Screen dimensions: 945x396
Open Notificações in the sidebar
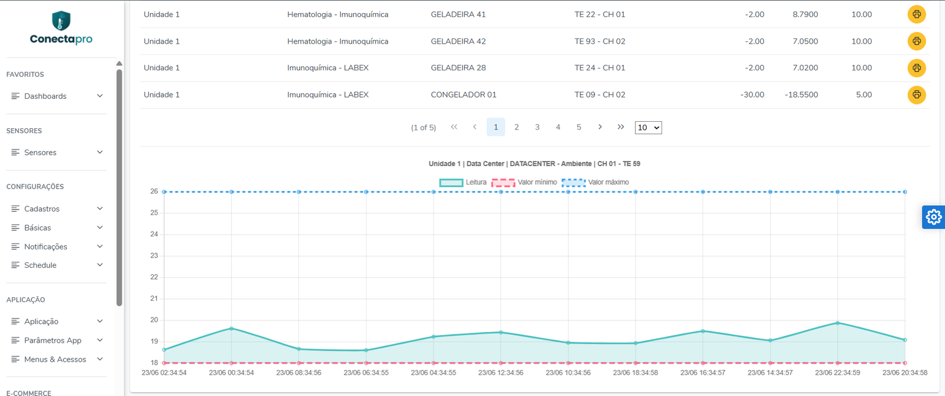tap(57, 246)
